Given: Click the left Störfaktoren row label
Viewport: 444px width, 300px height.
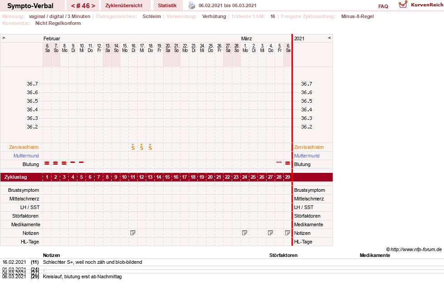Looking at the screenshot, I should (x=25, y=216).
